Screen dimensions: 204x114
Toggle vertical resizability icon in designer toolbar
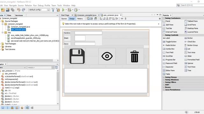click(126, 19)
